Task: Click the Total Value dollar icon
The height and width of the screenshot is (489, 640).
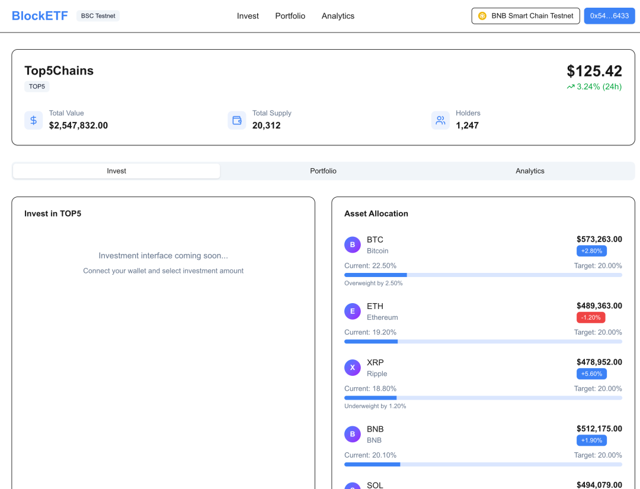Action: coord(34,120)
